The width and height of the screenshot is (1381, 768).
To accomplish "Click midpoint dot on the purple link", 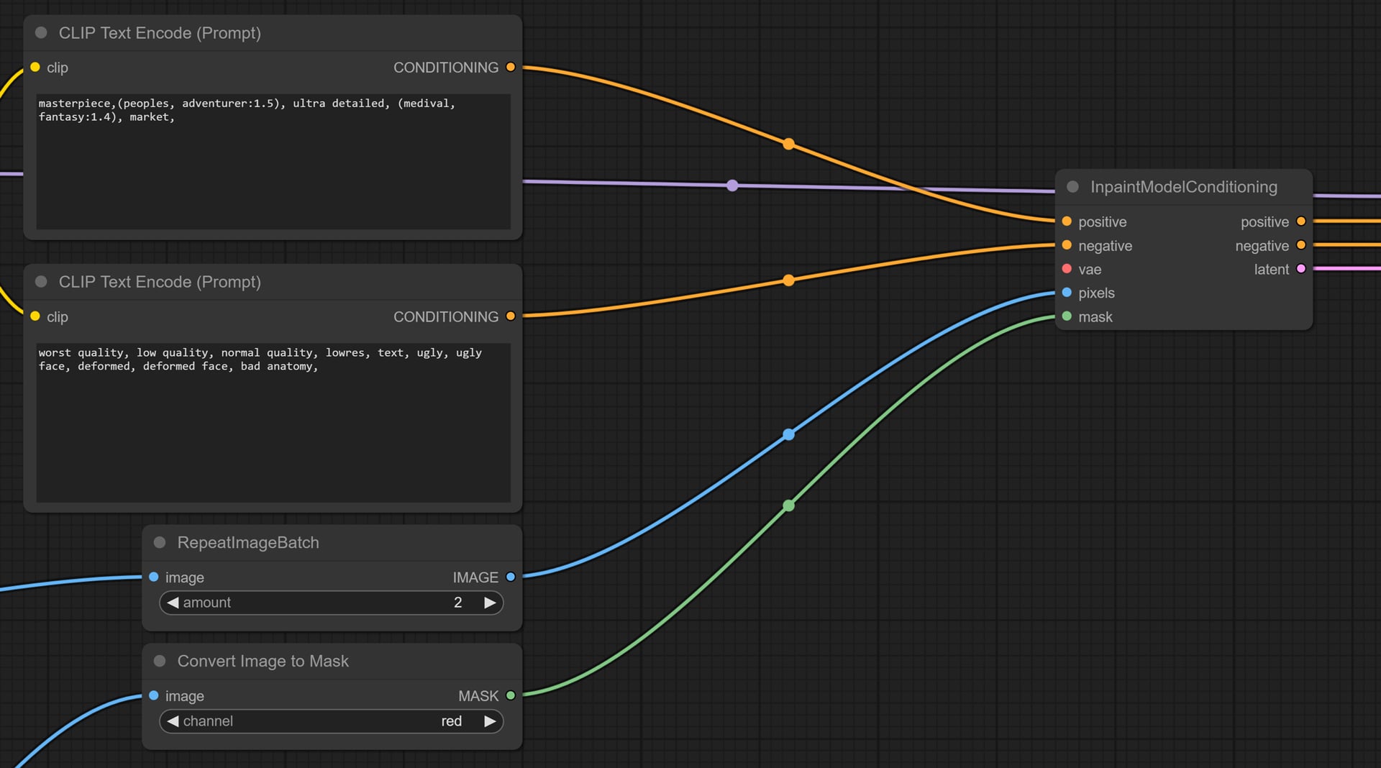I will pyautogui.click(x=732, y=186).
